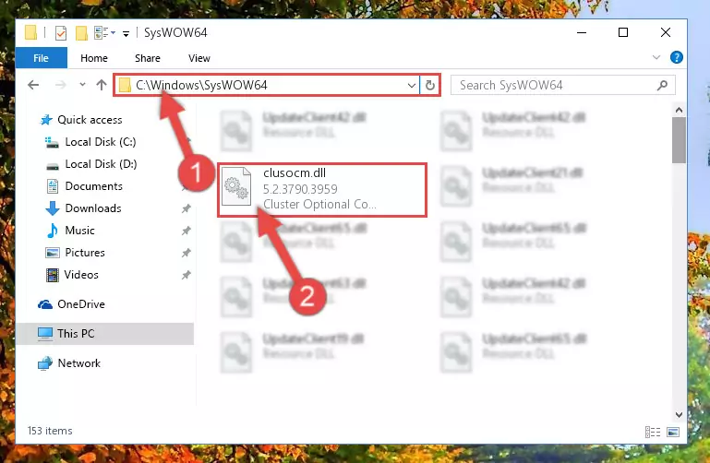This screenshot has height=463, width=710.
Task: Select This PC in navigation pane
Action: click(104, 334)
